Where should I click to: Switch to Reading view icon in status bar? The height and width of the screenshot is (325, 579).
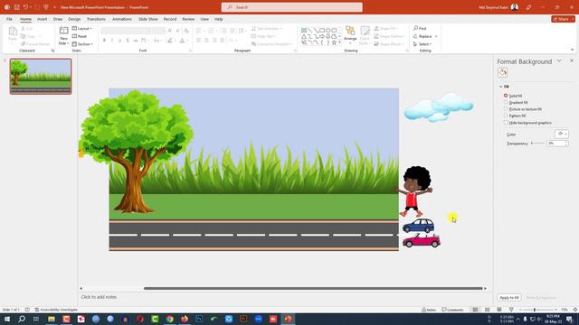[499, 310]
